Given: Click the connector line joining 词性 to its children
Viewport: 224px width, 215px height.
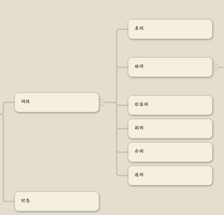Looking at the screenshot, I should (110, 102).
